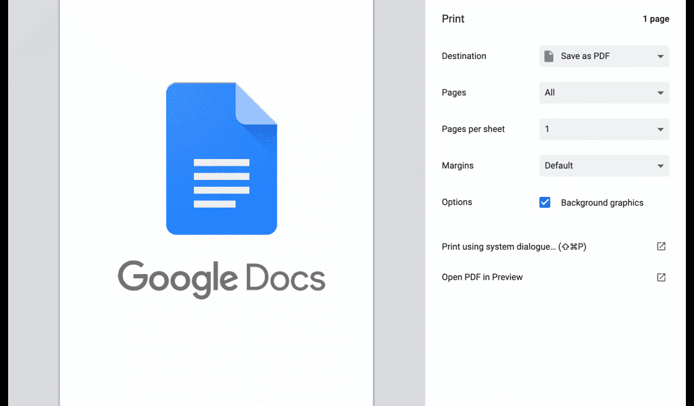694x406 pixels.
Task: Click external-link icon beside Open PDF in Preview
Action: coord(661,277)
